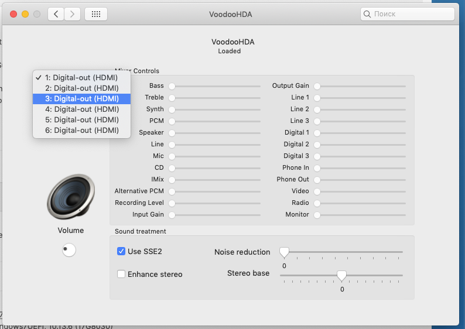Viewport: 465px width, 329px height.
Task: Click the Bass slider knob
Action: pos(172,86)
